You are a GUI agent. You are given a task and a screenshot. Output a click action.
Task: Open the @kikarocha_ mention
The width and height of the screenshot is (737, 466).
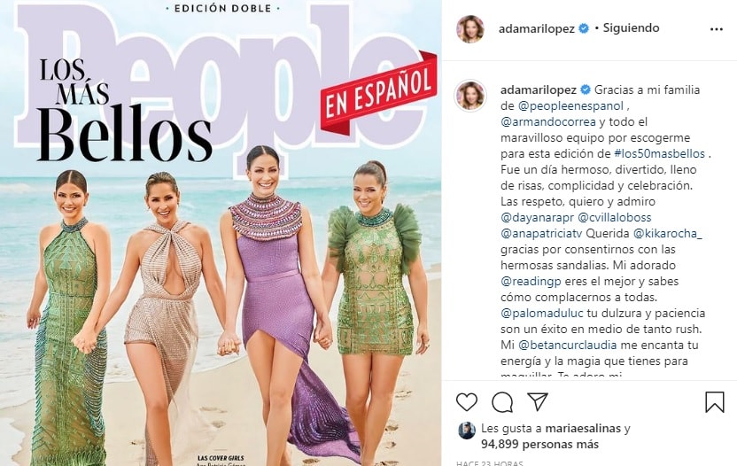pyautogui.click(x=667, y=234)
